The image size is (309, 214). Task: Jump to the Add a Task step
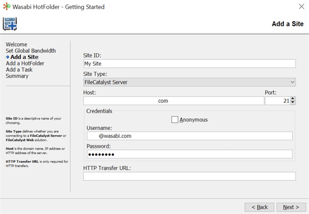(x=19, y=69)
